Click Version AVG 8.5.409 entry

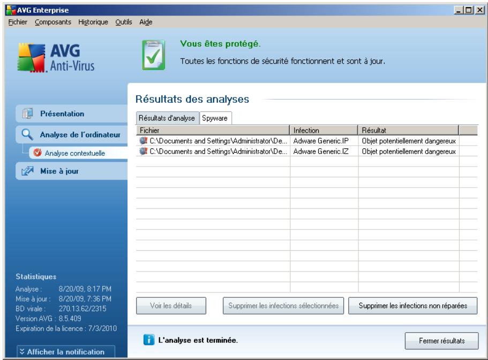[x=48, y=318]
